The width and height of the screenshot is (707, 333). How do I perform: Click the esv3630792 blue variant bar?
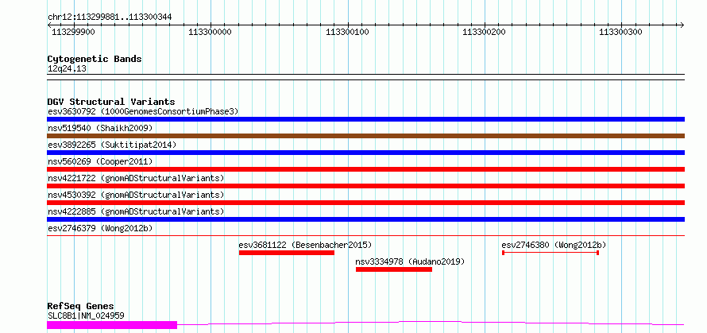coord(365,119)
